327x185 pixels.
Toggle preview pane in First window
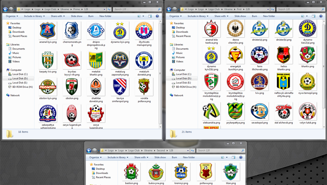[x=314, y=16]
